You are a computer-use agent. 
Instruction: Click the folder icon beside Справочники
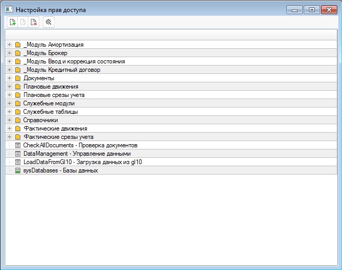(18, 120)
